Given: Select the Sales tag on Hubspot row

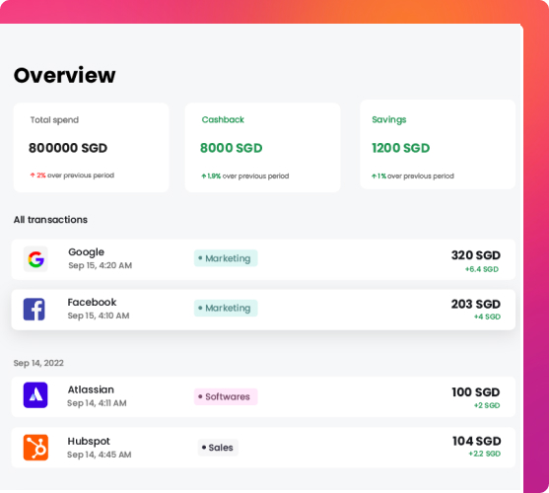Looking at the screenshot, I should pyautogui.click(x=218, y=448).
